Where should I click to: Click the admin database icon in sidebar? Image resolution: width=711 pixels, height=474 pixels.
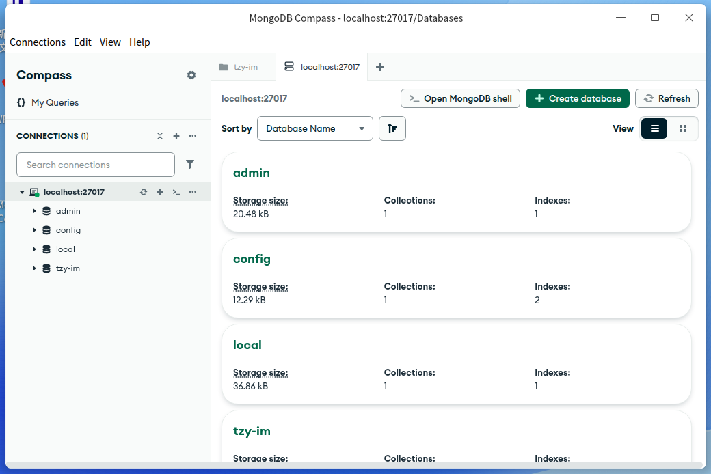[46, 211]
